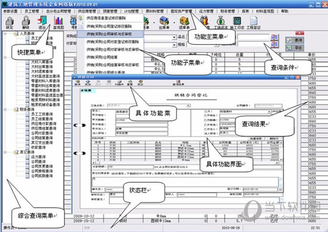Screen dimensions: 328x232
Task: Click icon beside 供应商信息登记修改删除 menu entry
Action: pyautogui.click(x=81, y=18)
